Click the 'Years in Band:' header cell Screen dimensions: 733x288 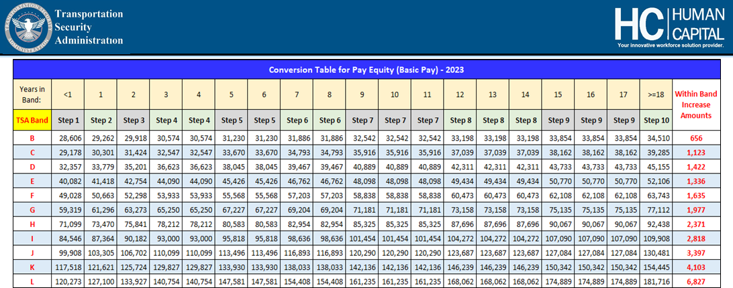[32, 94]
